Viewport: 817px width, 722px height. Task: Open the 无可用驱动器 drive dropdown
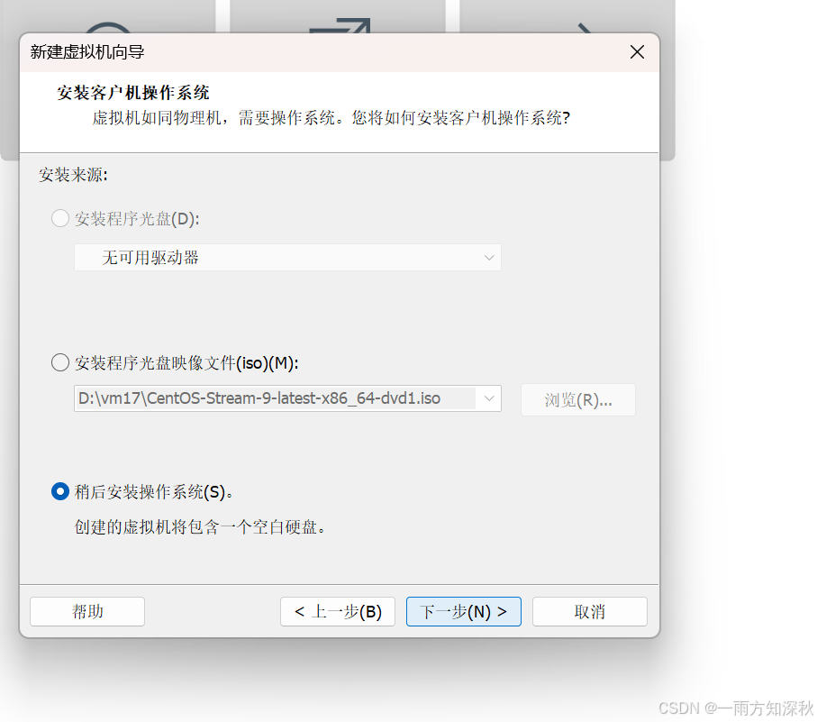pos(287,258)
